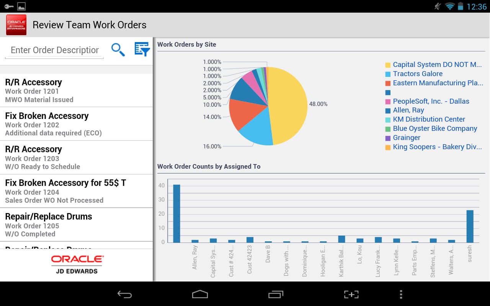
Task: Open the overflow menu three dots
Action: click(x=401, y=294)
